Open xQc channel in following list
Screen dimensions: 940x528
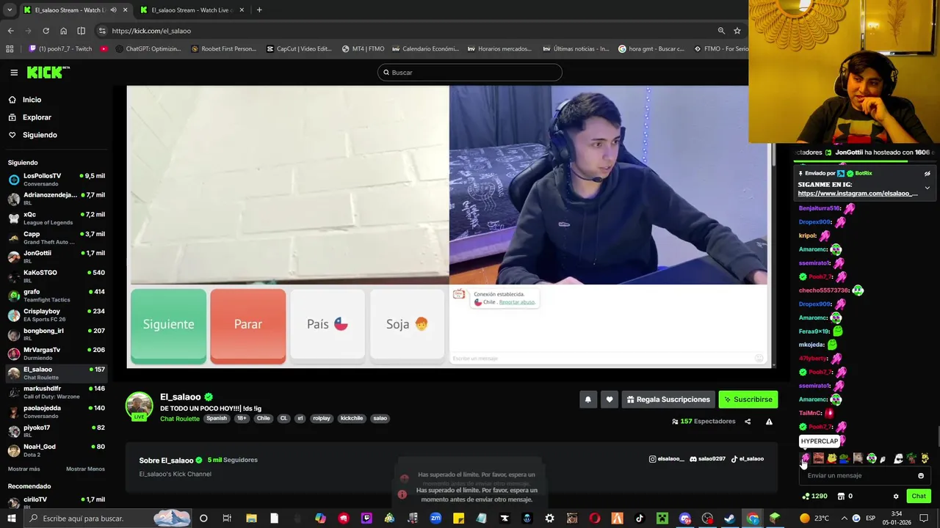[56, 218]
